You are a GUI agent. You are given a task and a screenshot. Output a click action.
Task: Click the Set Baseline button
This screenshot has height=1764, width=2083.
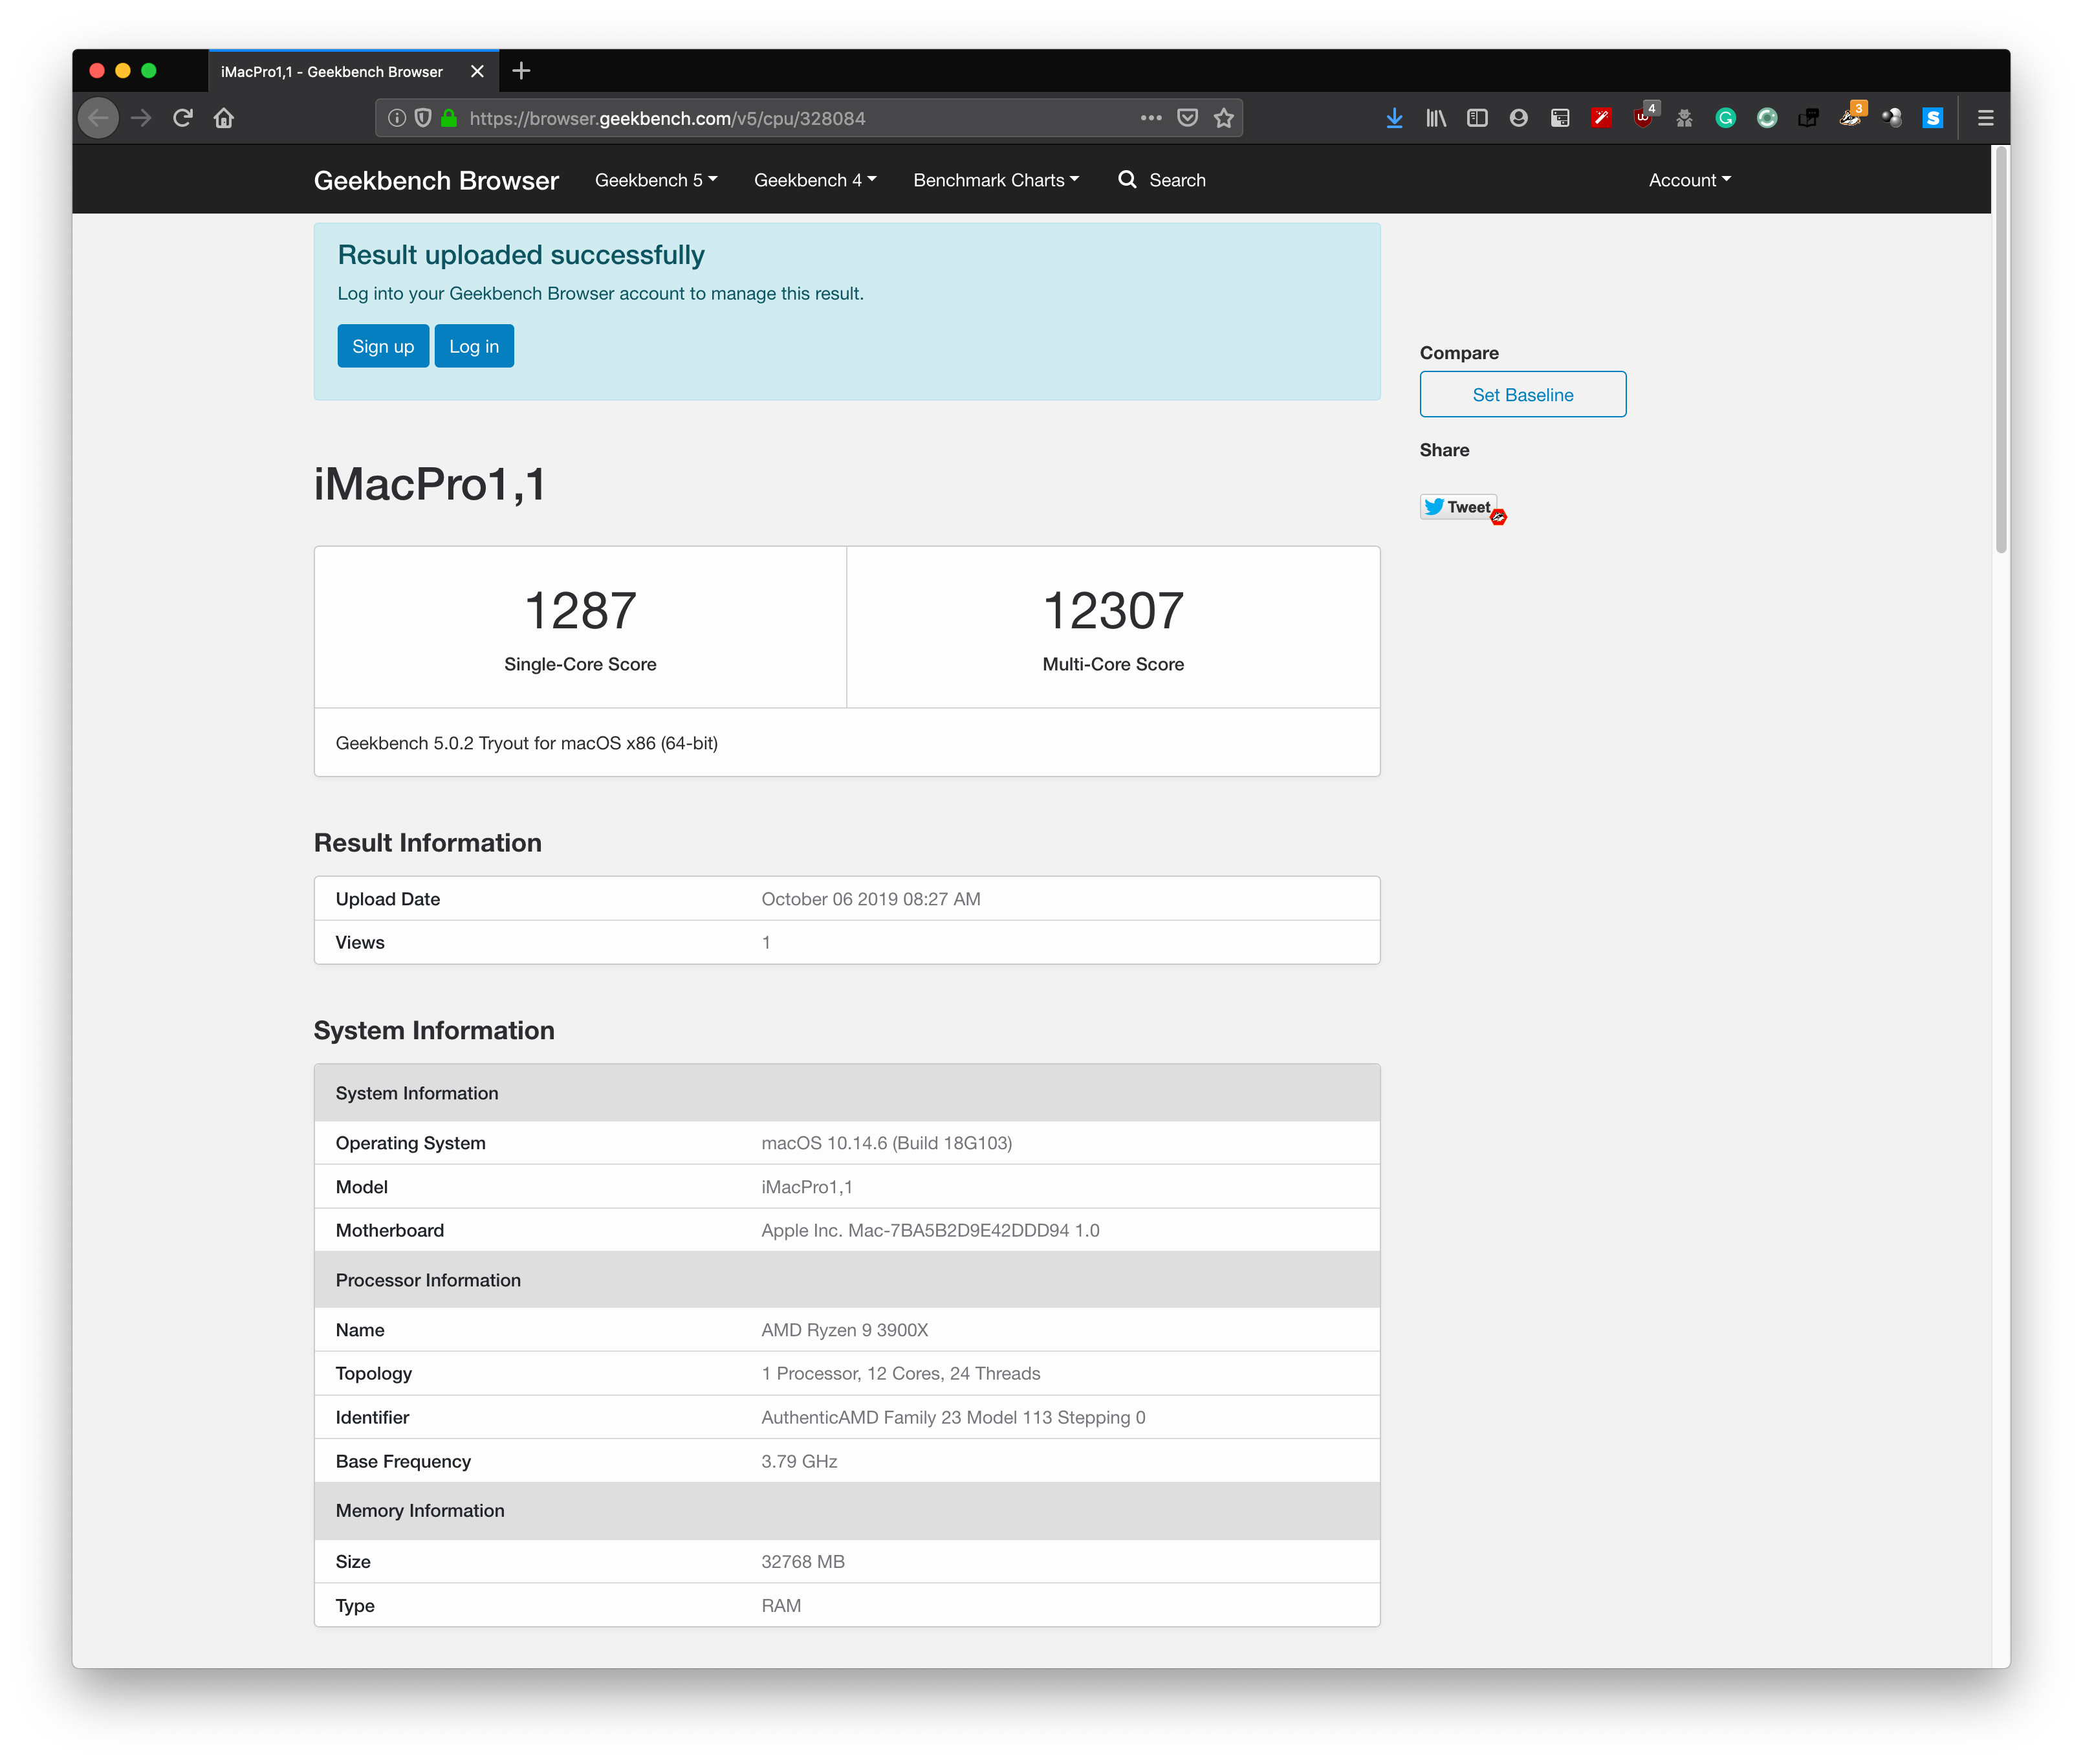point(1522,394)
